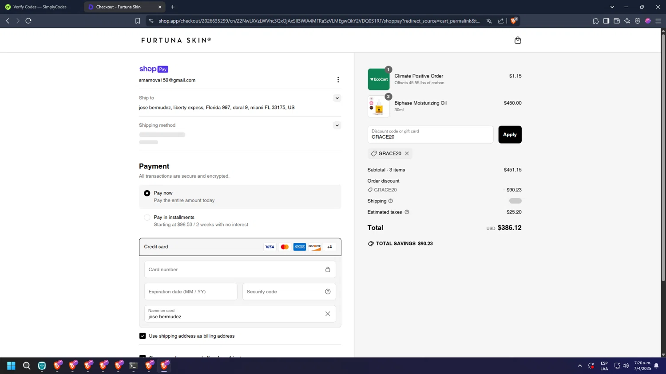This screenshot has height=374, width=666.
Task: Open the terminal app in taskbar
Action: coord(134,366)
